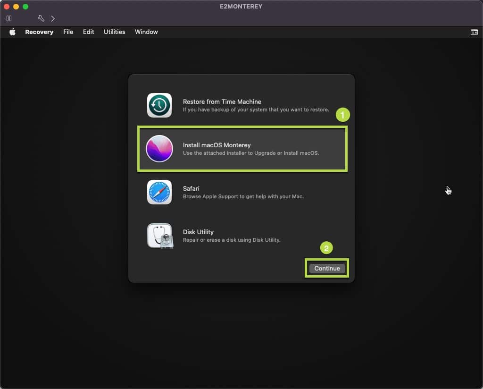Minimize the window with the yellow button
Image resolution: width=483 pixels, height=389 pixels.
tap(16, 7)
